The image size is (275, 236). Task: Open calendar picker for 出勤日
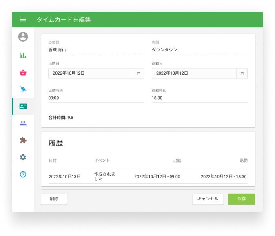139,73
